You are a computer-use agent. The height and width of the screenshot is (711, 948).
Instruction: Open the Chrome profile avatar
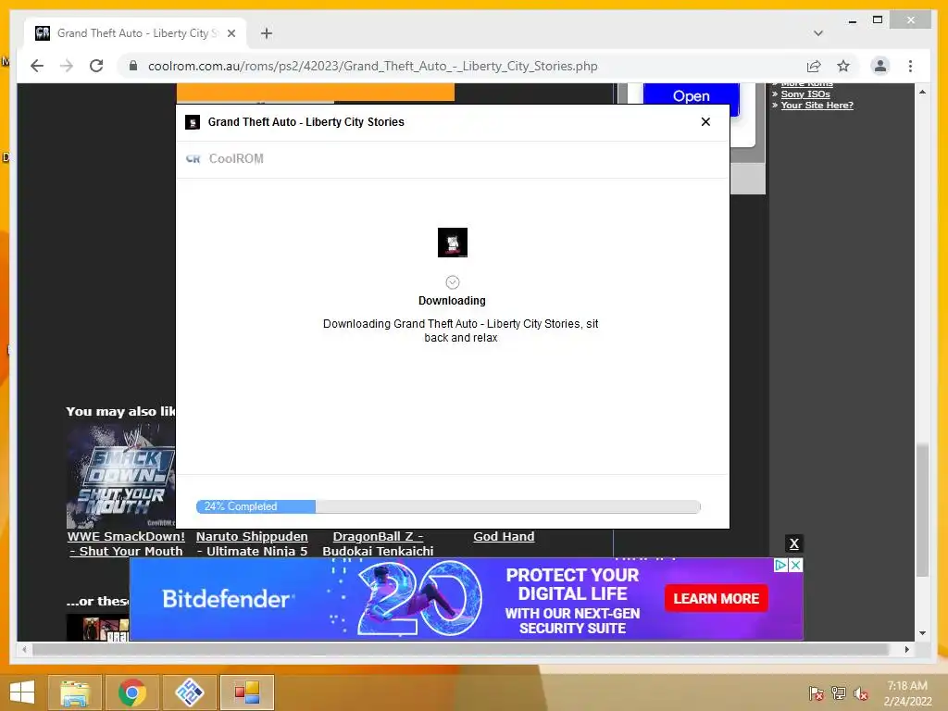(x=880, y=66)
